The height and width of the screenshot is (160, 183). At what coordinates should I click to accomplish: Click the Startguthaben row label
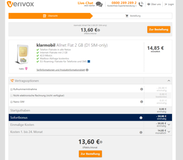(20, 110)
